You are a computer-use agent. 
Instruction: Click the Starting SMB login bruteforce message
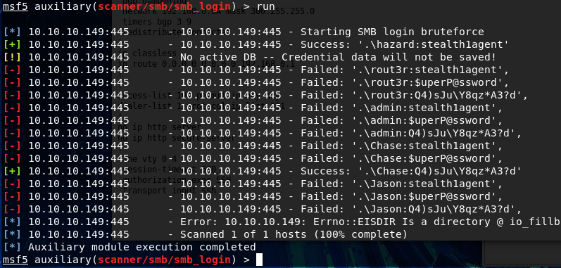[392, 32]
